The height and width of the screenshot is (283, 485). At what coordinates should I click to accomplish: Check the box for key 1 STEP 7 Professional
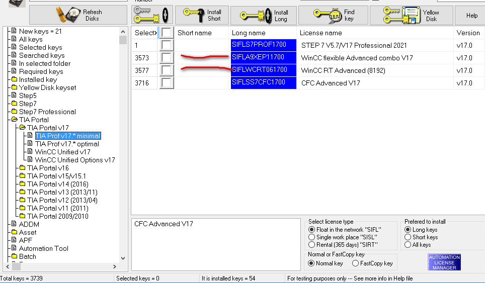pyautogui.click(x=167, y=45)
